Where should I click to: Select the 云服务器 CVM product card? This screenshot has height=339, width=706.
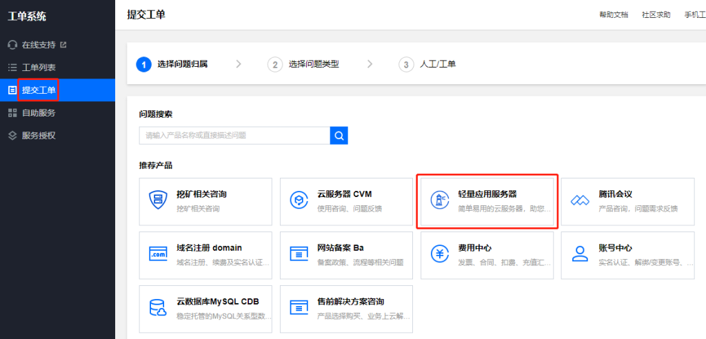[x=346, y=202]
